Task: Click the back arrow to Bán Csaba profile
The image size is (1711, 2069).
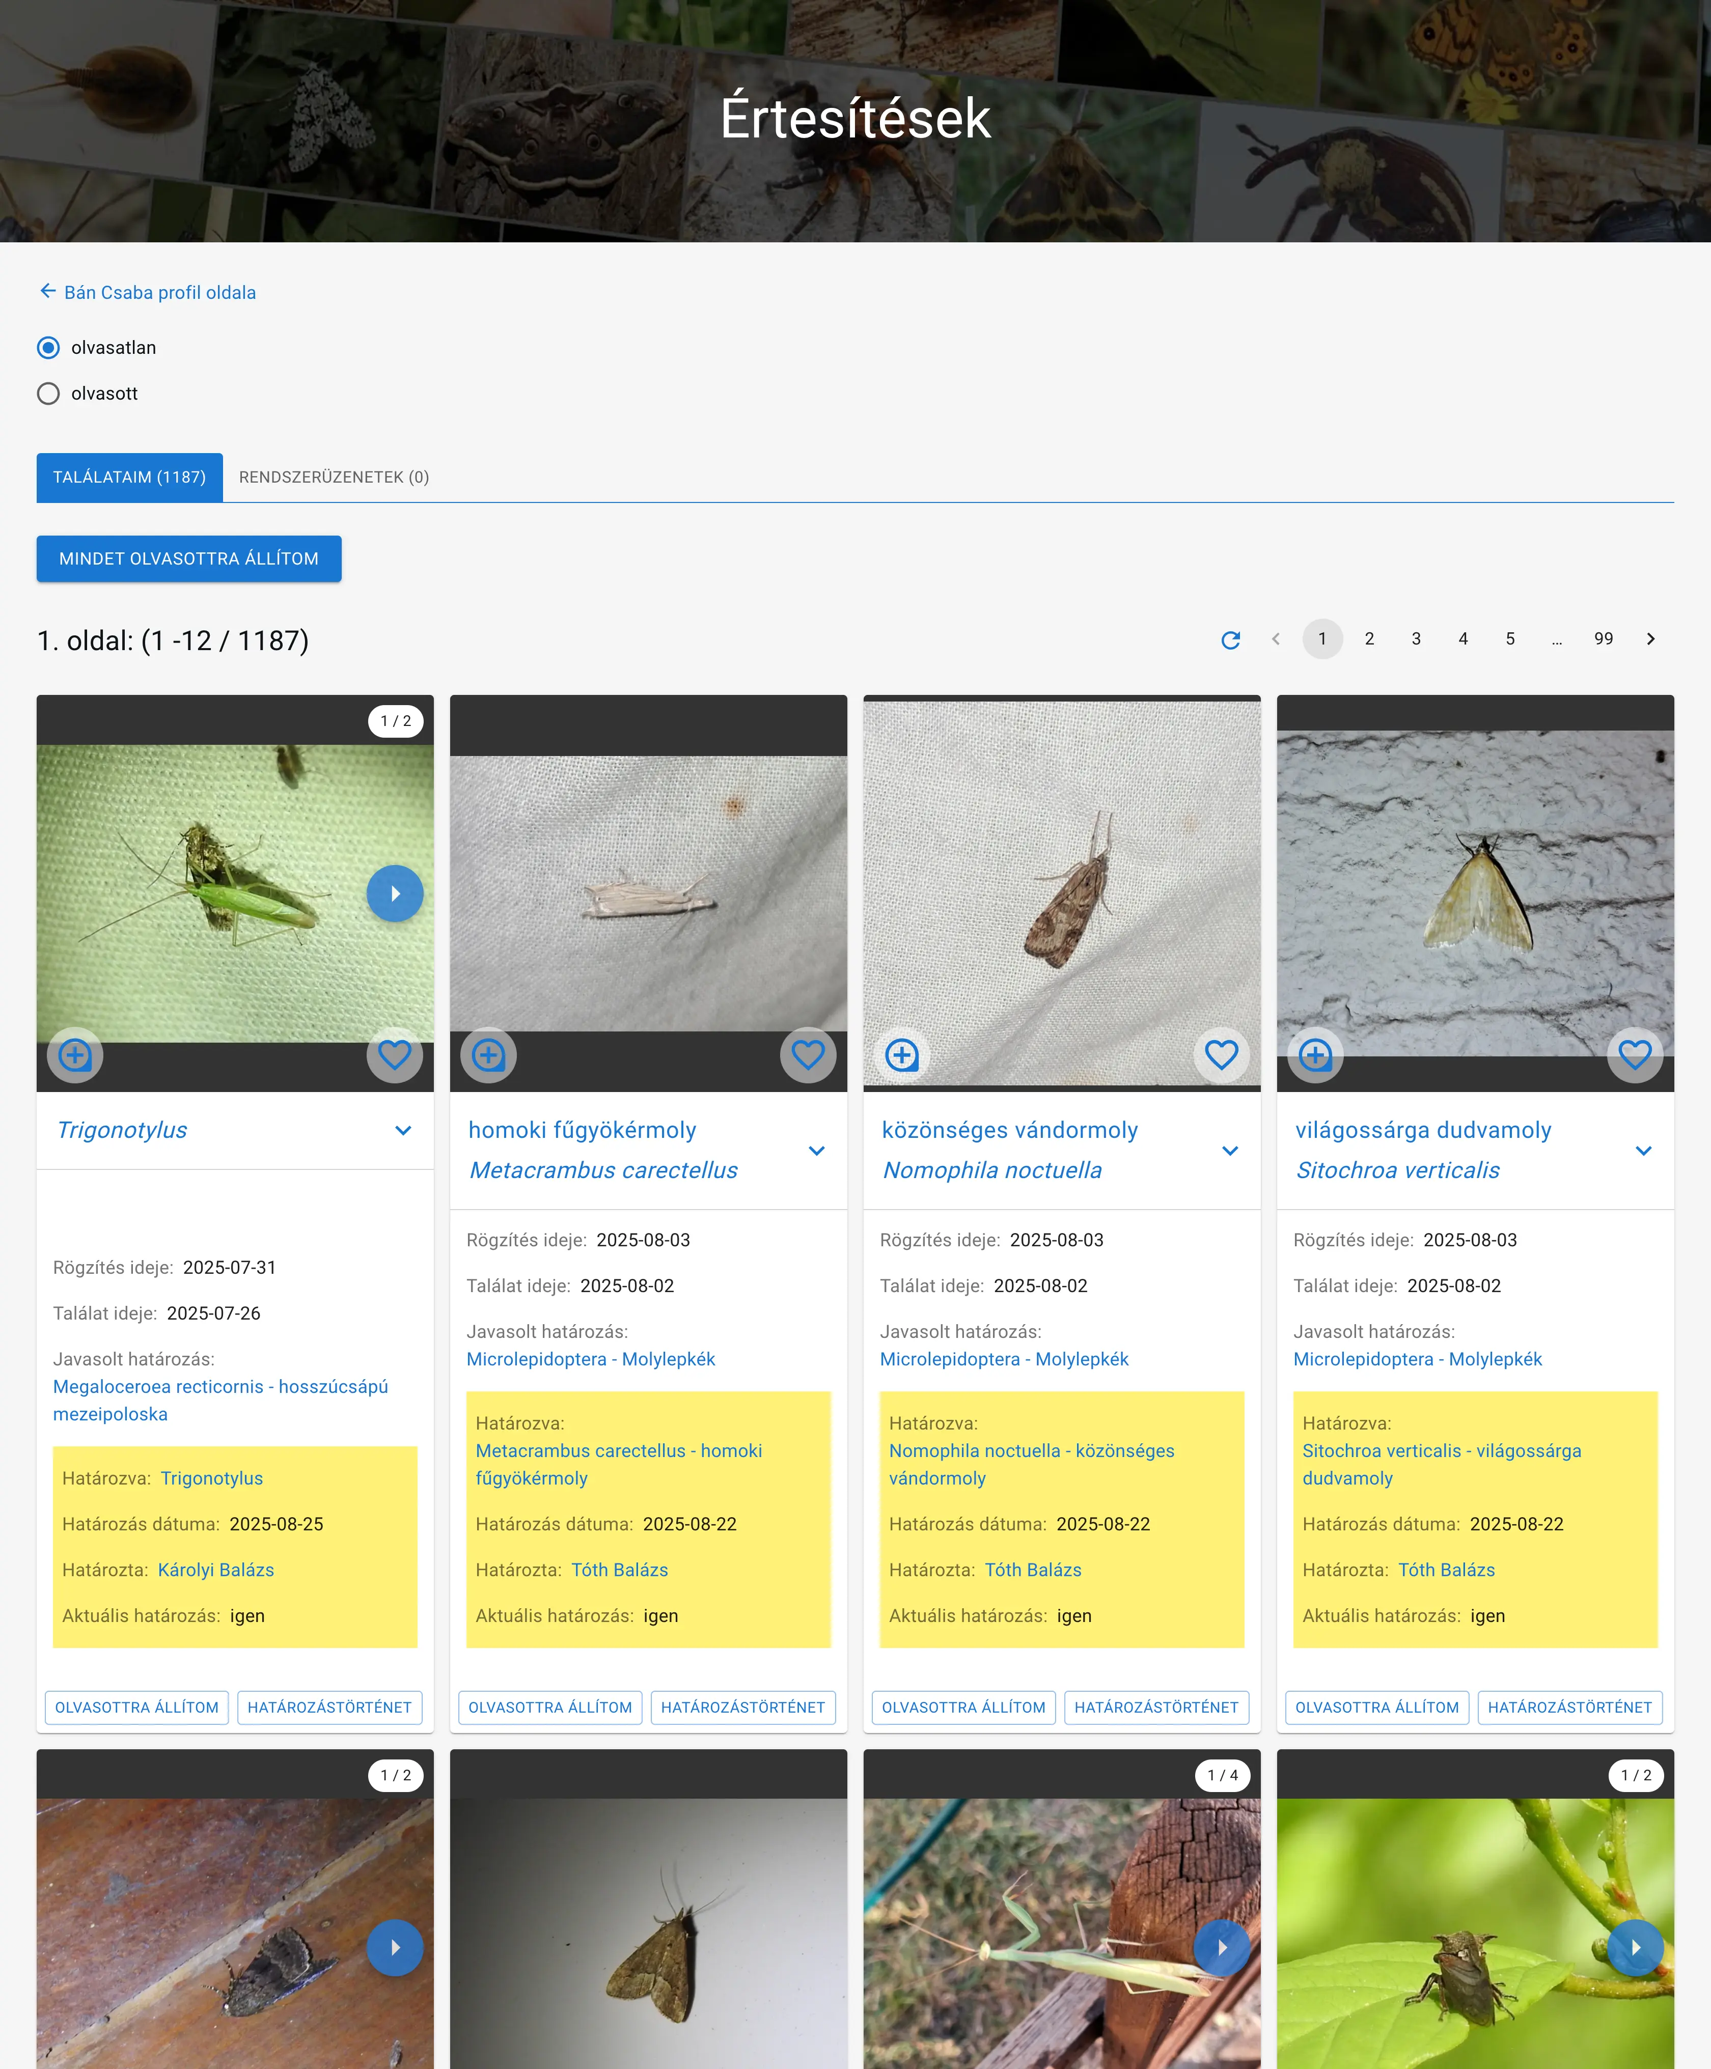Action: coord(47,292)
